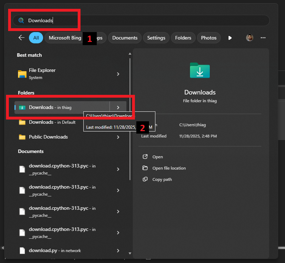This screenshot has width=285, height=263.
Task: Switch to the Photos filter tab
Action: (x=209, y=38)
